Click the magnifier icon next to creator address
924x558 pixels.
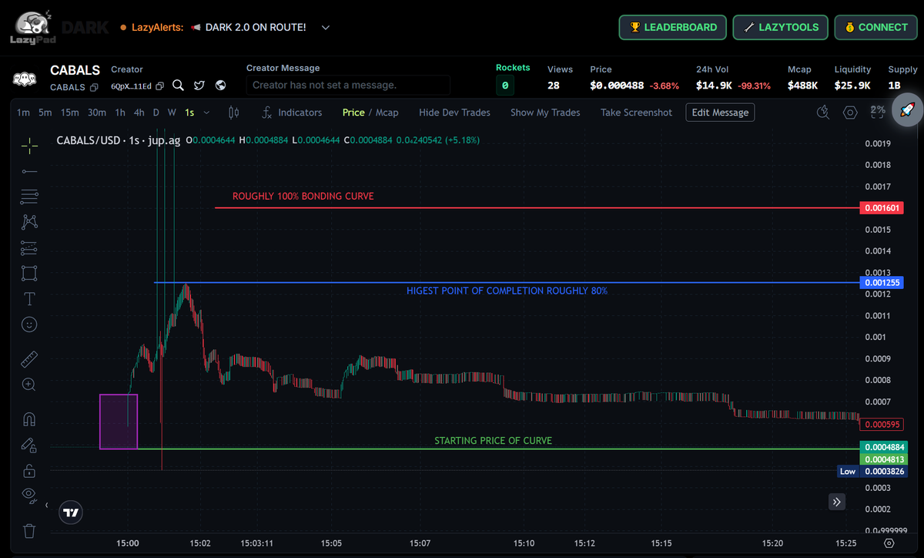178,86
